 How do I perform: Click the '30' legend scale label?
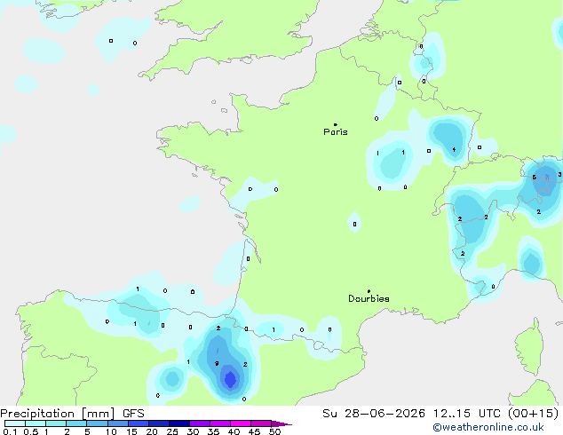(x=194, y=431)
